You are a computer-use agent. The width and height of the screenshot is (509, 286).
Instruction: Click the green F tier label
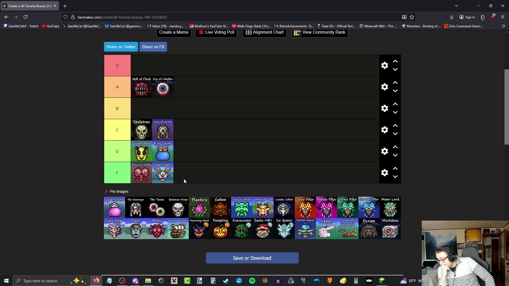117,173
